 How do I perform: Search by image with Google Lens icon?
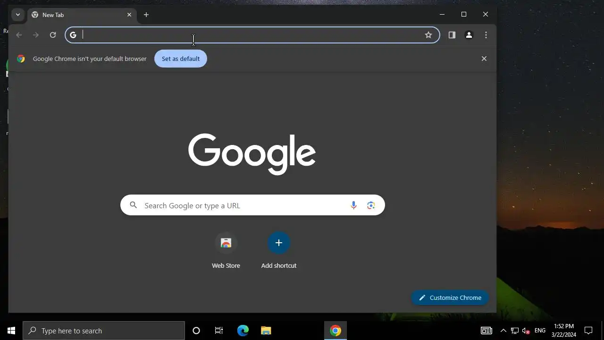(371, 205)
